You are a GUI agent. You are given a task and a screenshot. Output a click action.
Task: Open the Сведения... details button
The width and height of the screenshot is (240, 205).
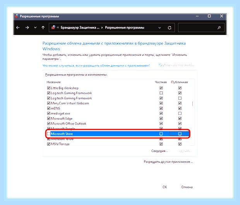pos(159,151)
